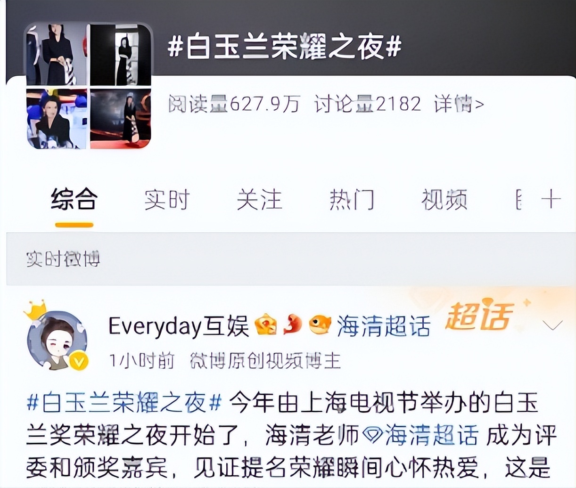Open 详情 topic details arrow
This screenshot has width=576, height=488.
click(459, 104)
